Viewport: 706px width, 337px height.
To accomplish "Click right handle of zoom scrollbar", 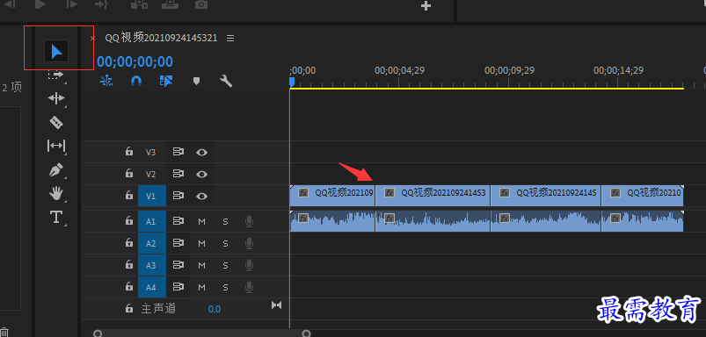I will (x=306, y=333).
